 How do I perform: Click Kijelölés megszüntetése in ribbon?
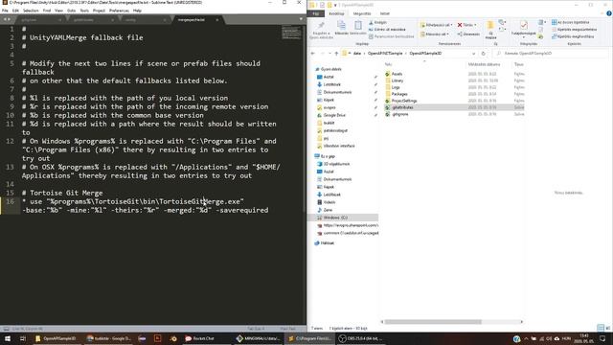[574, 30]
